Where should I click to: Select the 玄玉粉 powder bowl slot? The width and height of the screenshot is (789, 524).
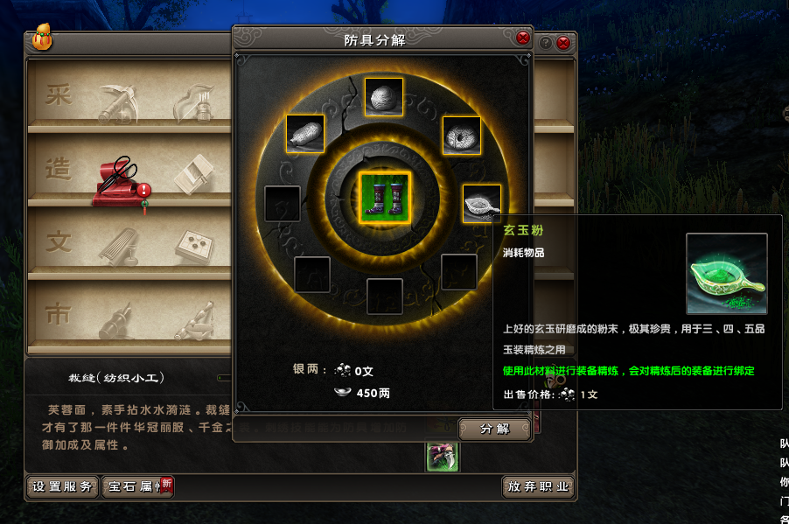[x=482, y=203]
